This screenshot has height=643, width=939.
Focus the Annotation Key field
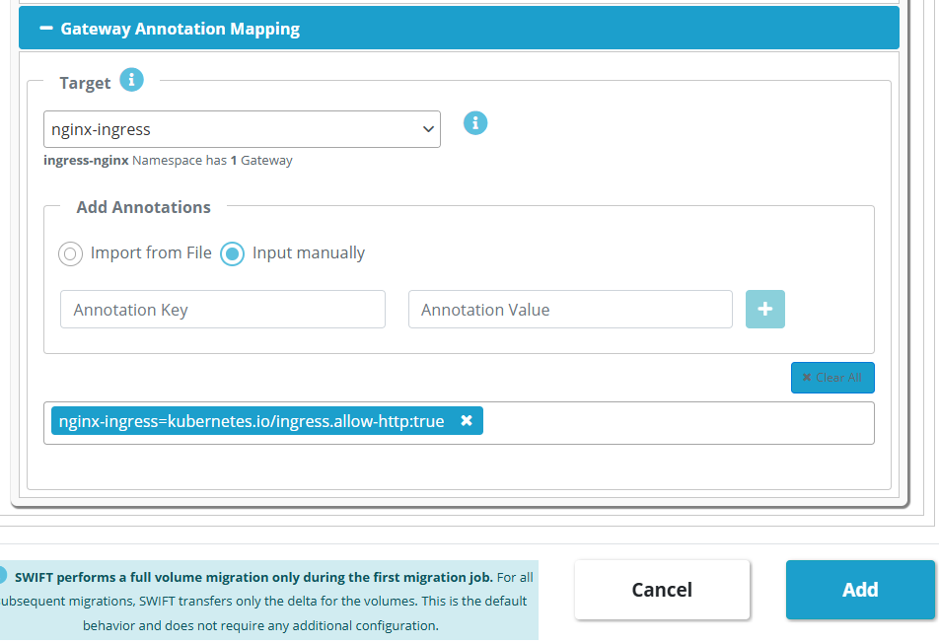click(223, 310)
